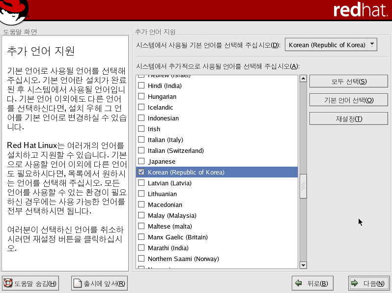This screenshot has height=293, width=392.
Task: Enable the Hungarian language checkbox
Action: coord(141,96)
